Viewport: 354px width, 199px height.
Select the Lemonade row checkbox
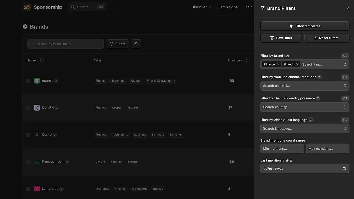click(x=28, y=189)
